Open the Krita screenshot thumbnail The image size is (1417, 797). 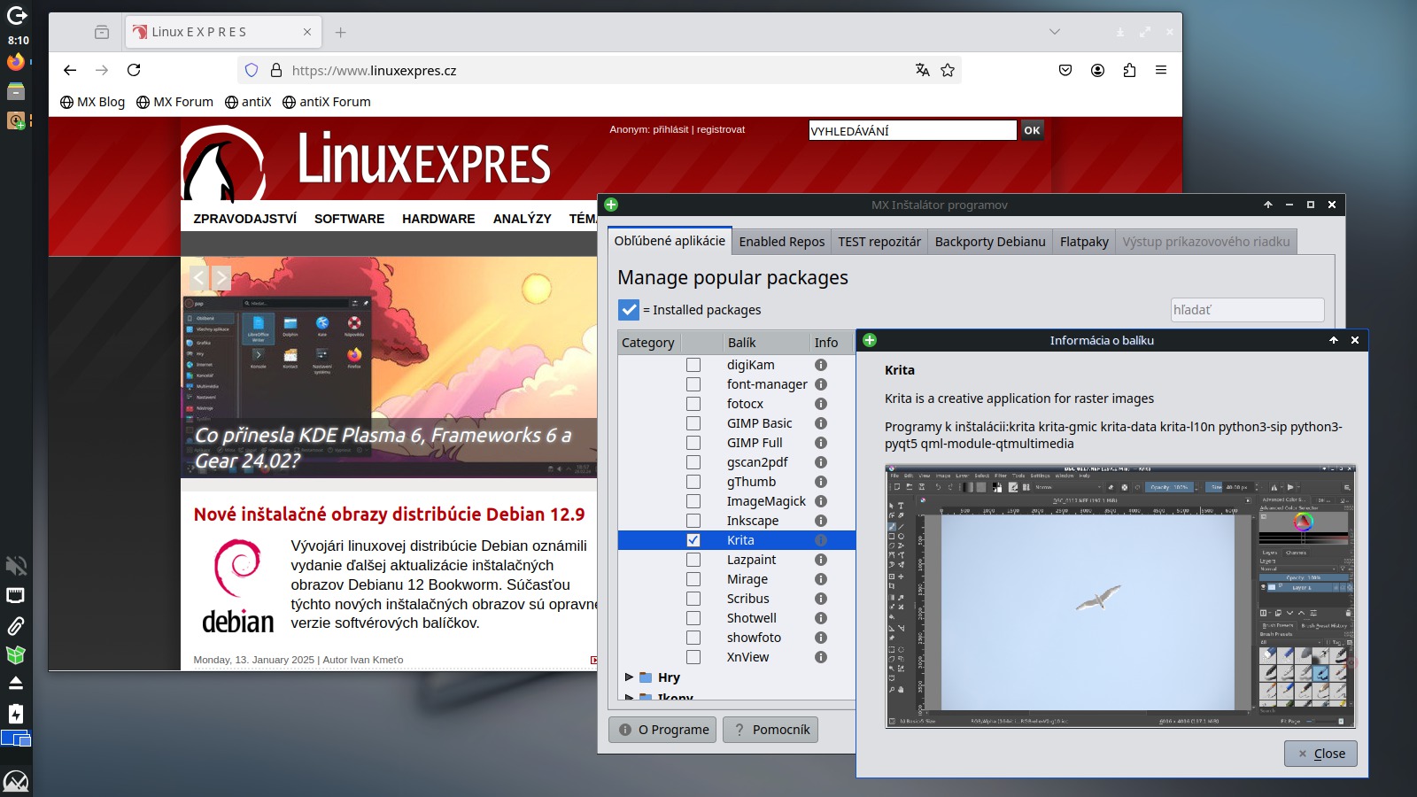point(1120,596)
